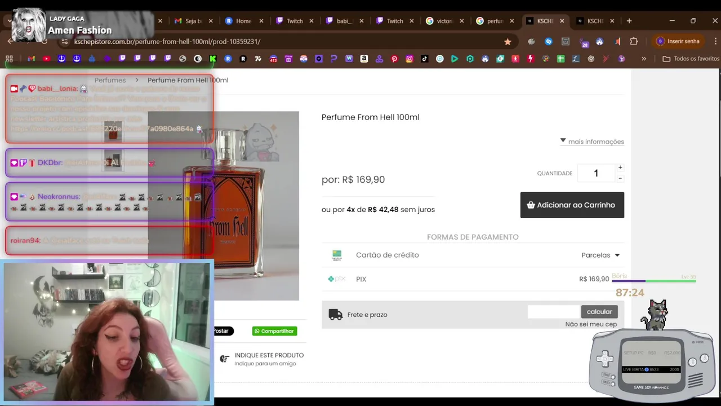Screen dimensions: 721x406
Task: Open the Pinterest bookmark
Action: pos(394,59)
